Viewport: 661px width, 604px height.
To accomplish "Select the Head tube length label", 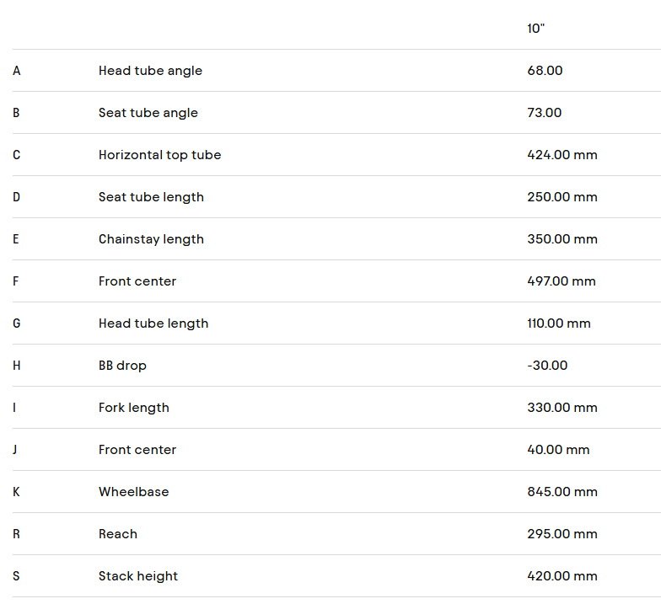I will (x=153, y=323).
